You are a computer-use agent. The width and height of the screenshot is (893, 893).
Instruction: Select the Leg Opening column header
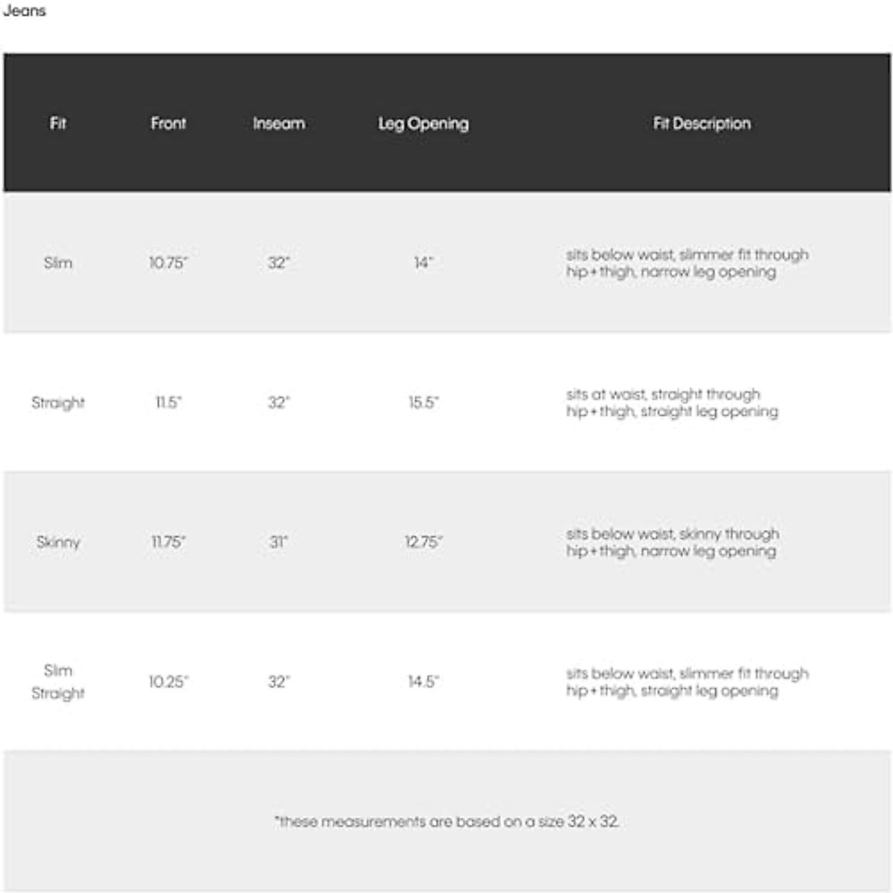[423, 124]
